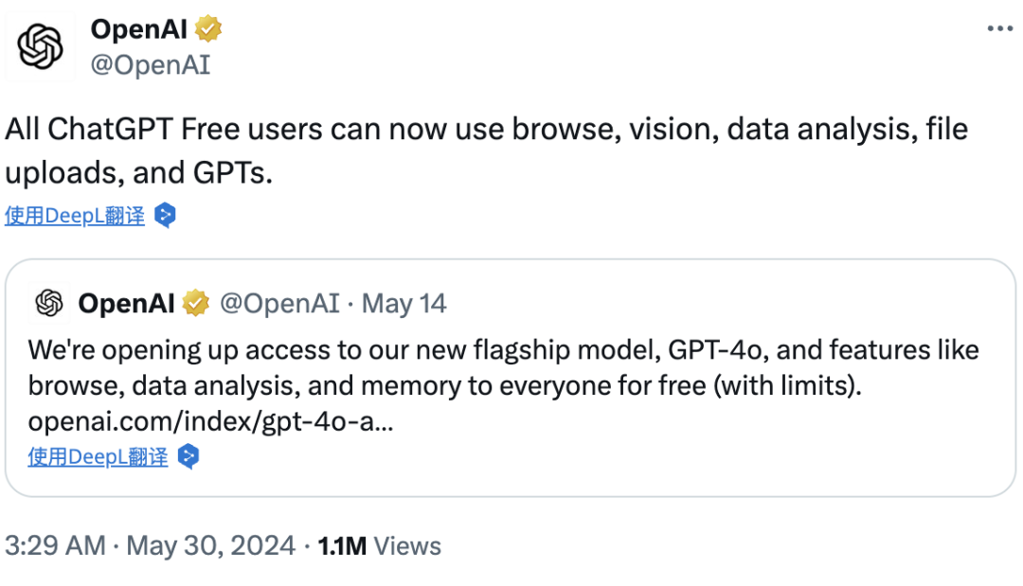Click the OpenAI display name at top
The height and width of the screenshot is (586, 1023).
point(139,28)
